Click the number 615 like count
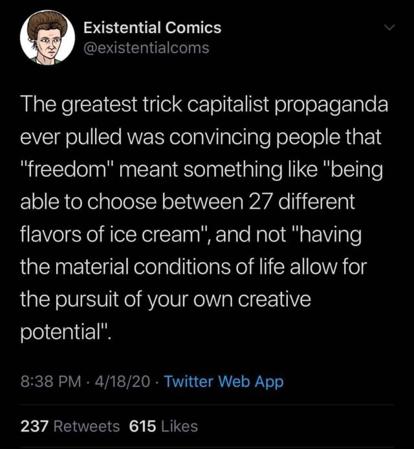 (x=143, y=426)
